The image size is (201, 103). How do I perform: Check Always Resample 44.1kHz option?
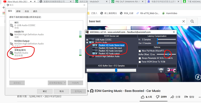tap(140, 58)
